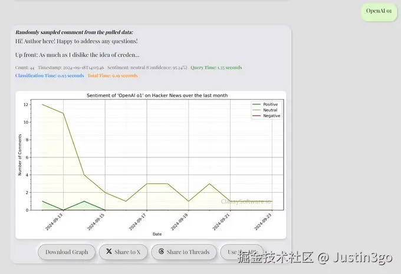Click the Number of Comments axis label

[x=19, y=154]
